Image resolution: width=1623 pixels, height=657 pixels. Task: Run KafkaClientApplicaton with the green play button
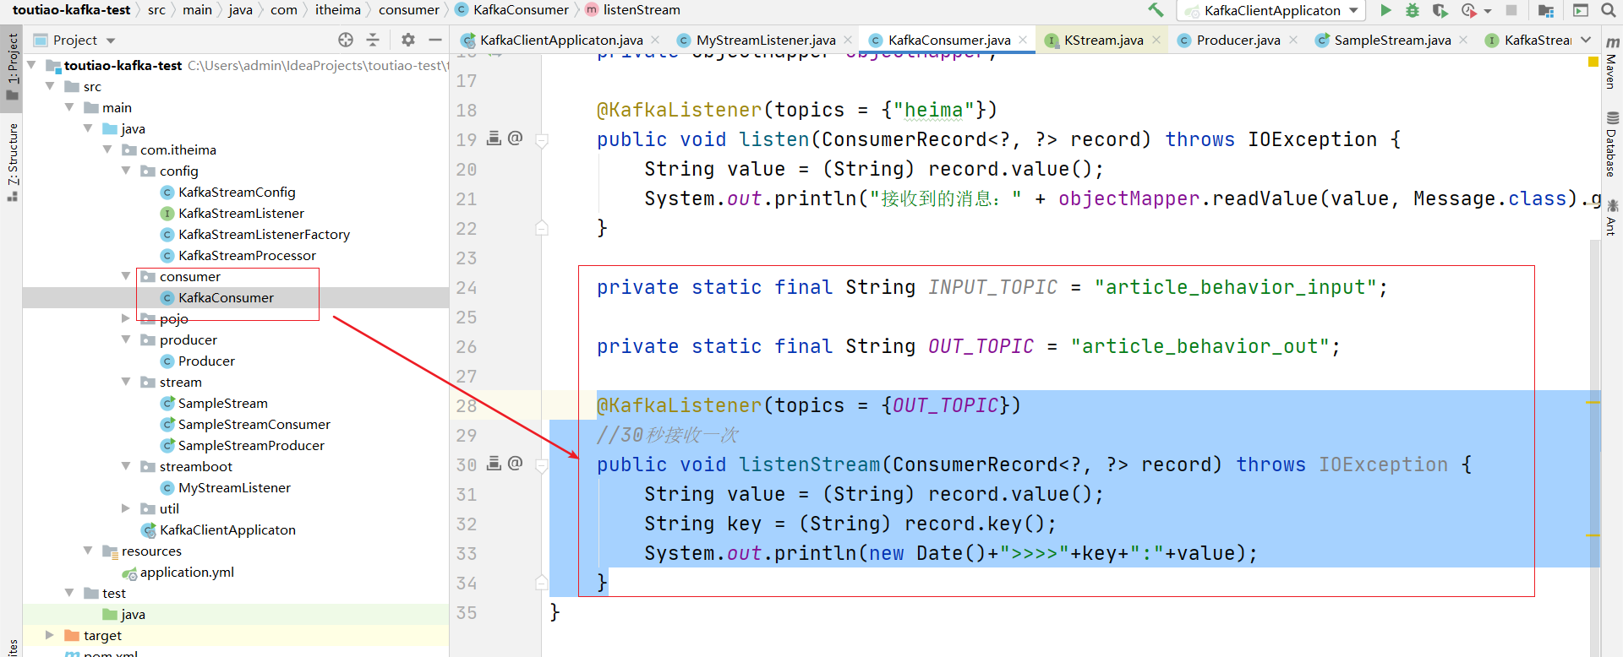pyautogui.click(x=1385, y=10)
